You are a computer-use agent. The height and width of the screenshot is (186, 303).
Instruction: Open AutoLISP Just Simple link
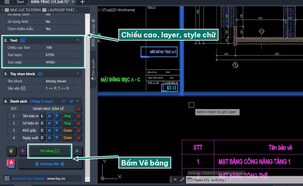click(28, 179)
